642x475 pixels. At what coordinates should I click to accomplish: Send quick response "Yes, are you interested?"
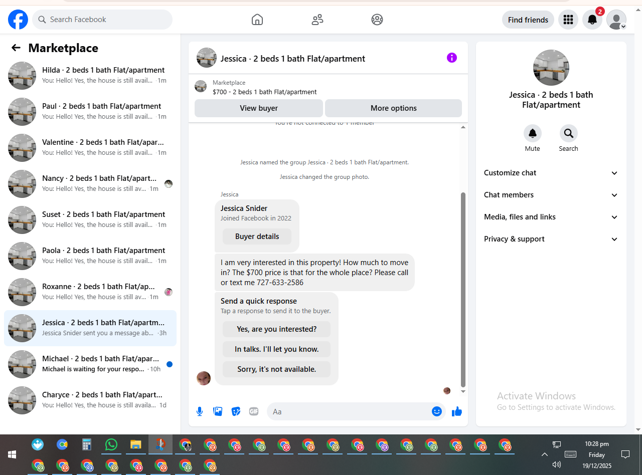coord(277,329)
